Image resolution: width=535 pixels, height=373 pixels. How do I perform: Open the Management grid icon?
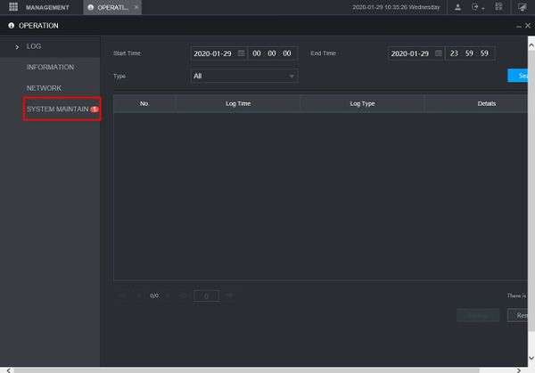[x=13, y=7]
